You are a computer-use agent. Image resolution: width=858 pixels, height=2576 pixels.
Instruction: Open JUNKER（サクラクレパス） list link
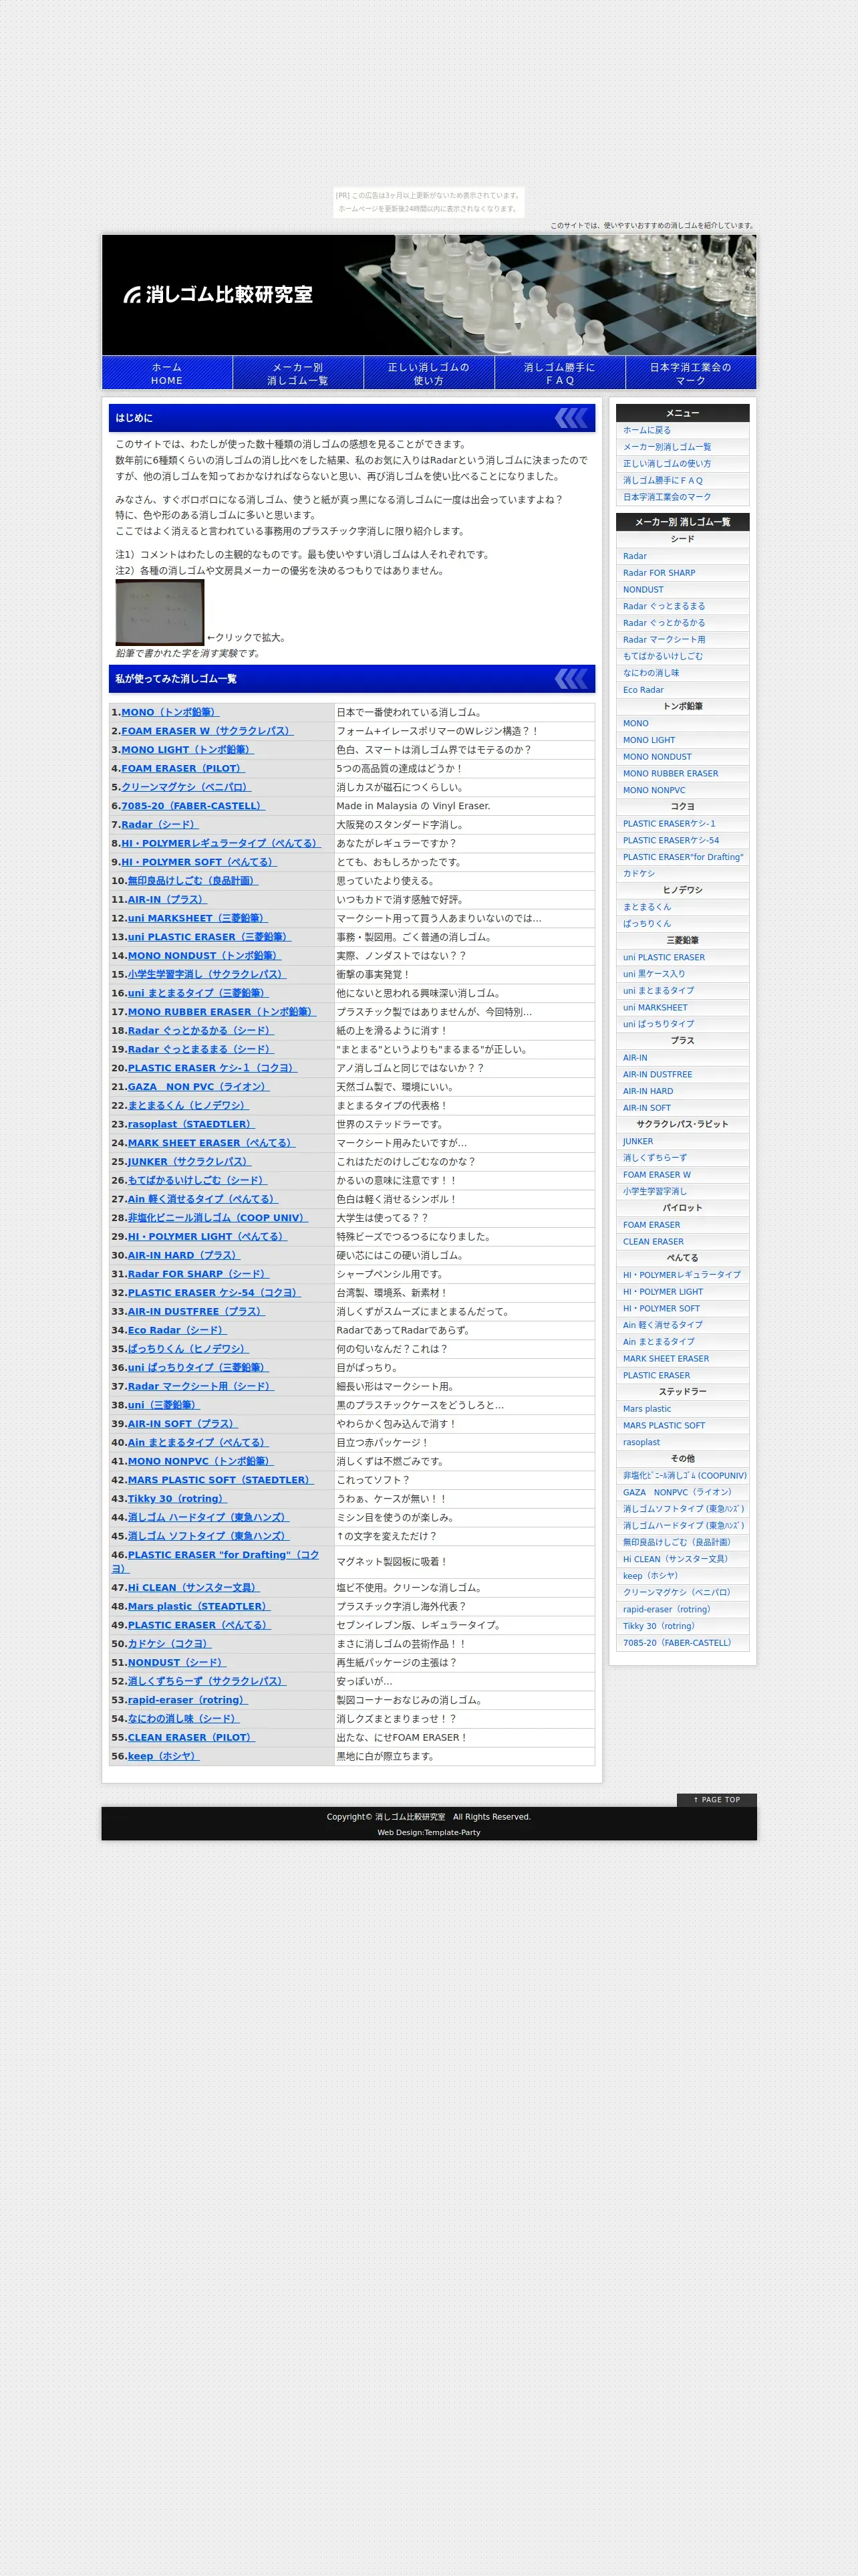[190, 1162]
